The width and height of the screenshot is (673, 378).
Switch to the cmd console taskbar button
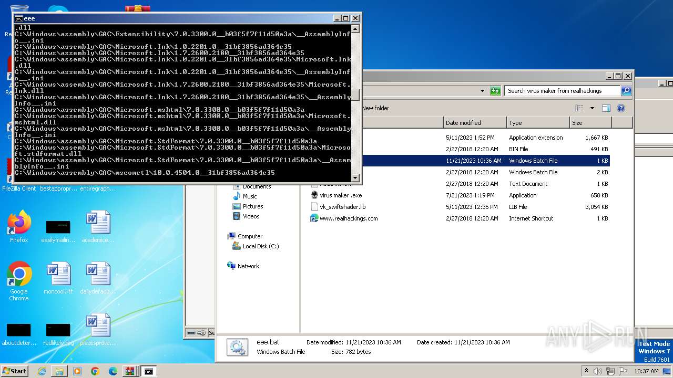click(149, 371)
